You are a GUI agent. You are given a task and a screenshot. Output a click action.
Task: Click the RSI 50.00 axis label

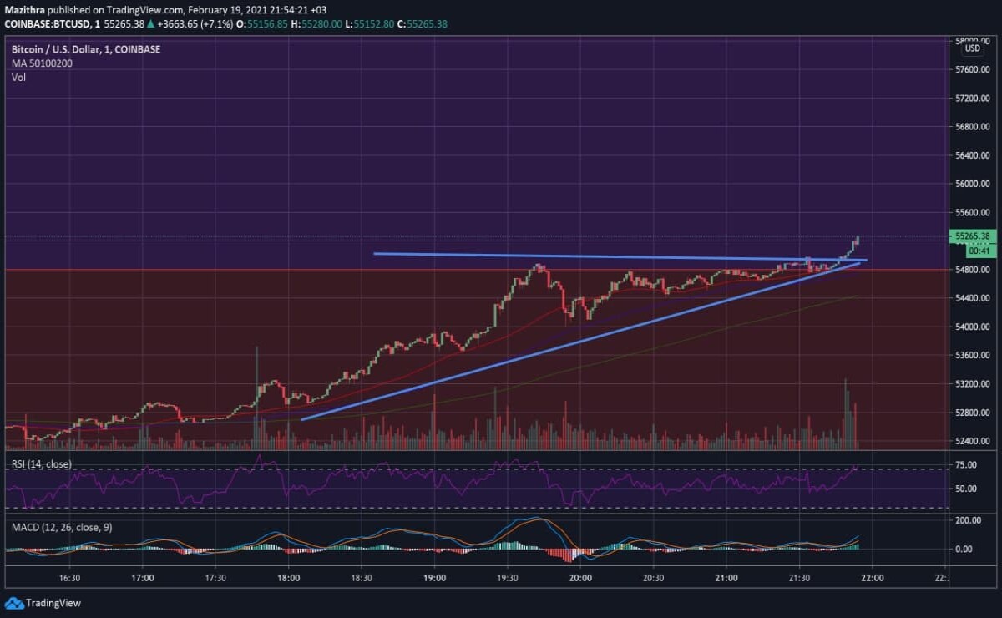pyautogui.click(x=967, y=489)
